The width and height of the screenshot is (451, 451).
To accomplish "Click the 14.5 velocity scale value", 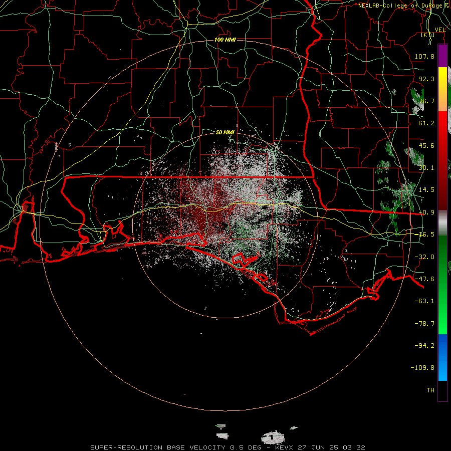I will 426,190.
